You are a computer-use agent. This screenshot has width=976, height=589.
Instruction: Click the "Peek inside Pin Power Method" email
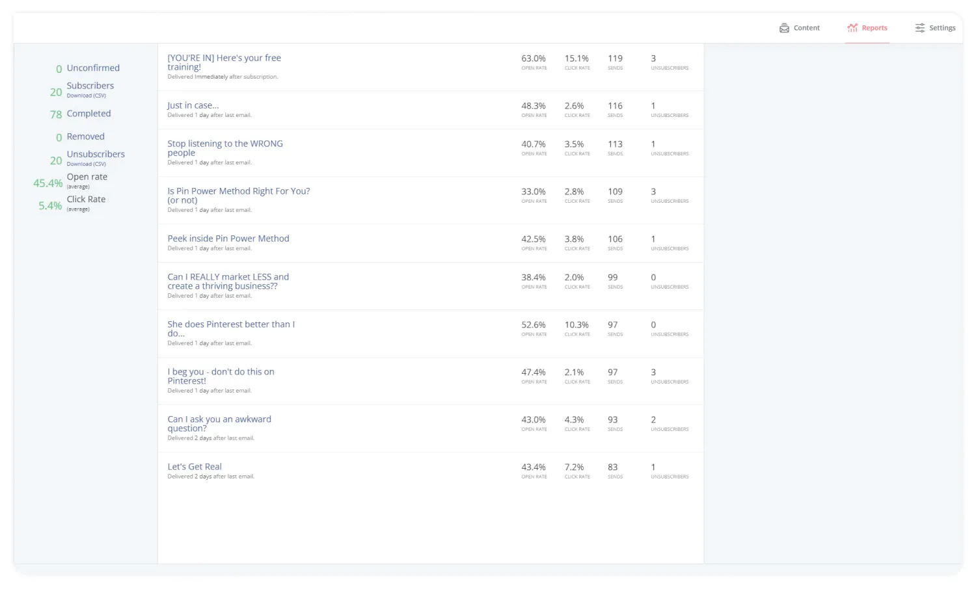tap(228, 239)
